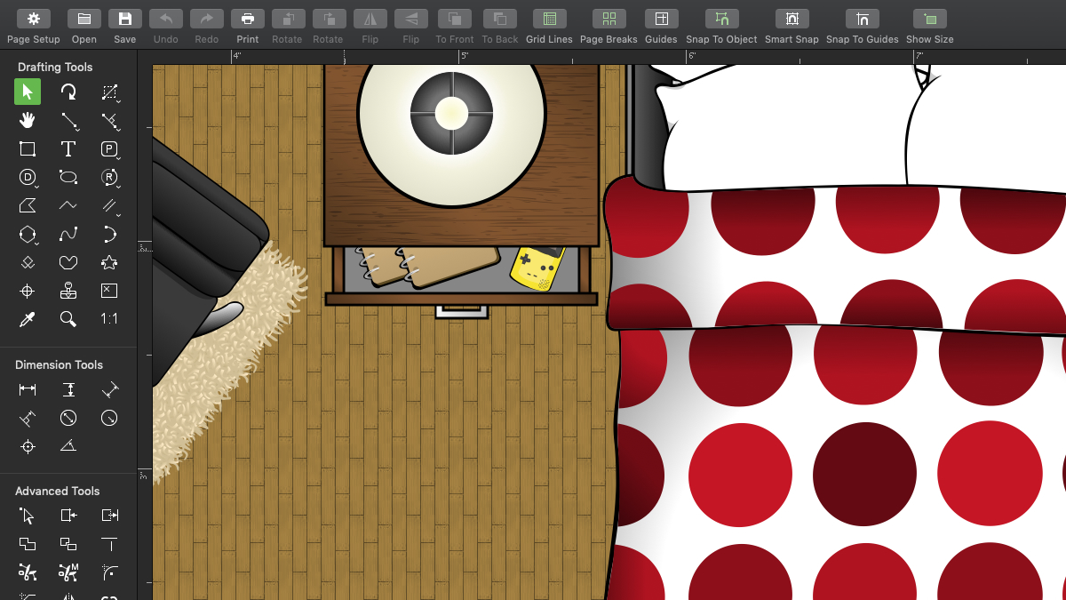
Task: Choose the Arc tool
Action: coord(109,234)
